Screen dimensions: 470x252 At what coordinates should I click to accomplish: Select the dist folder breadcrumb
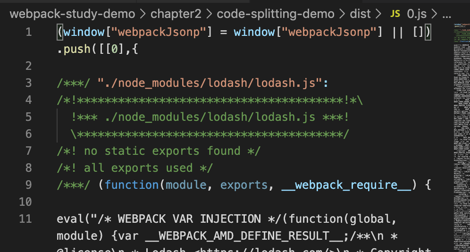tap(360, 14)
